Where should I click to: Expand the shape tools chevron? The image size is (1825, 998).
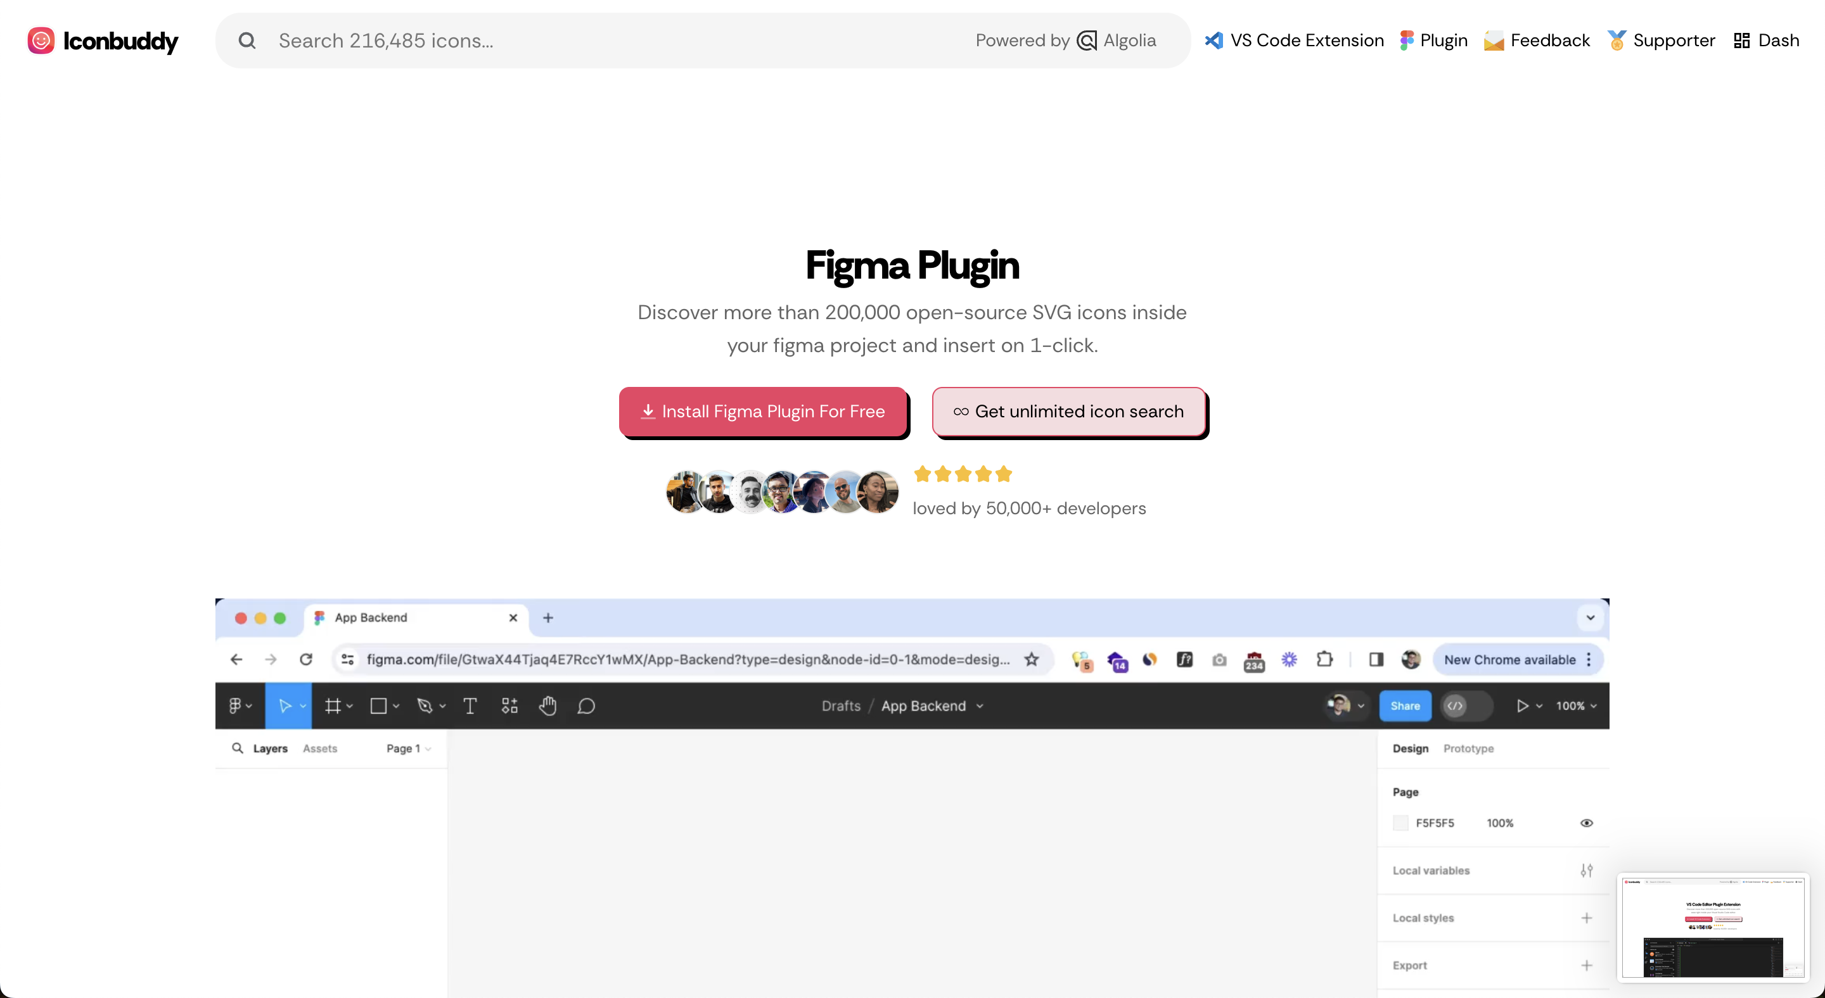[396, 705]
